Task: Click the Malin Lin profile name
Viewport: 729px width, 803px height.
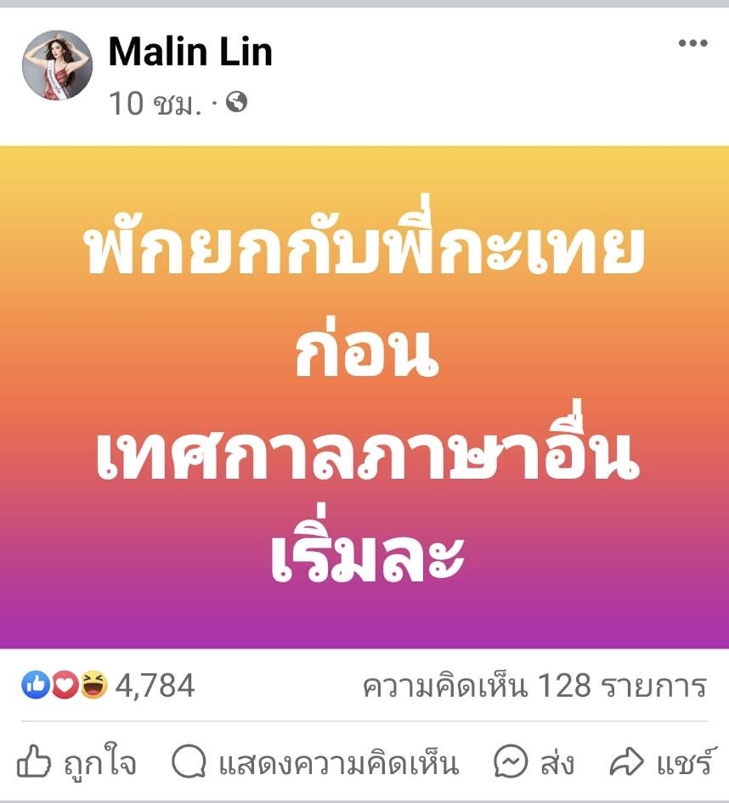Action: pyautogui.click(x=190, y=53)
